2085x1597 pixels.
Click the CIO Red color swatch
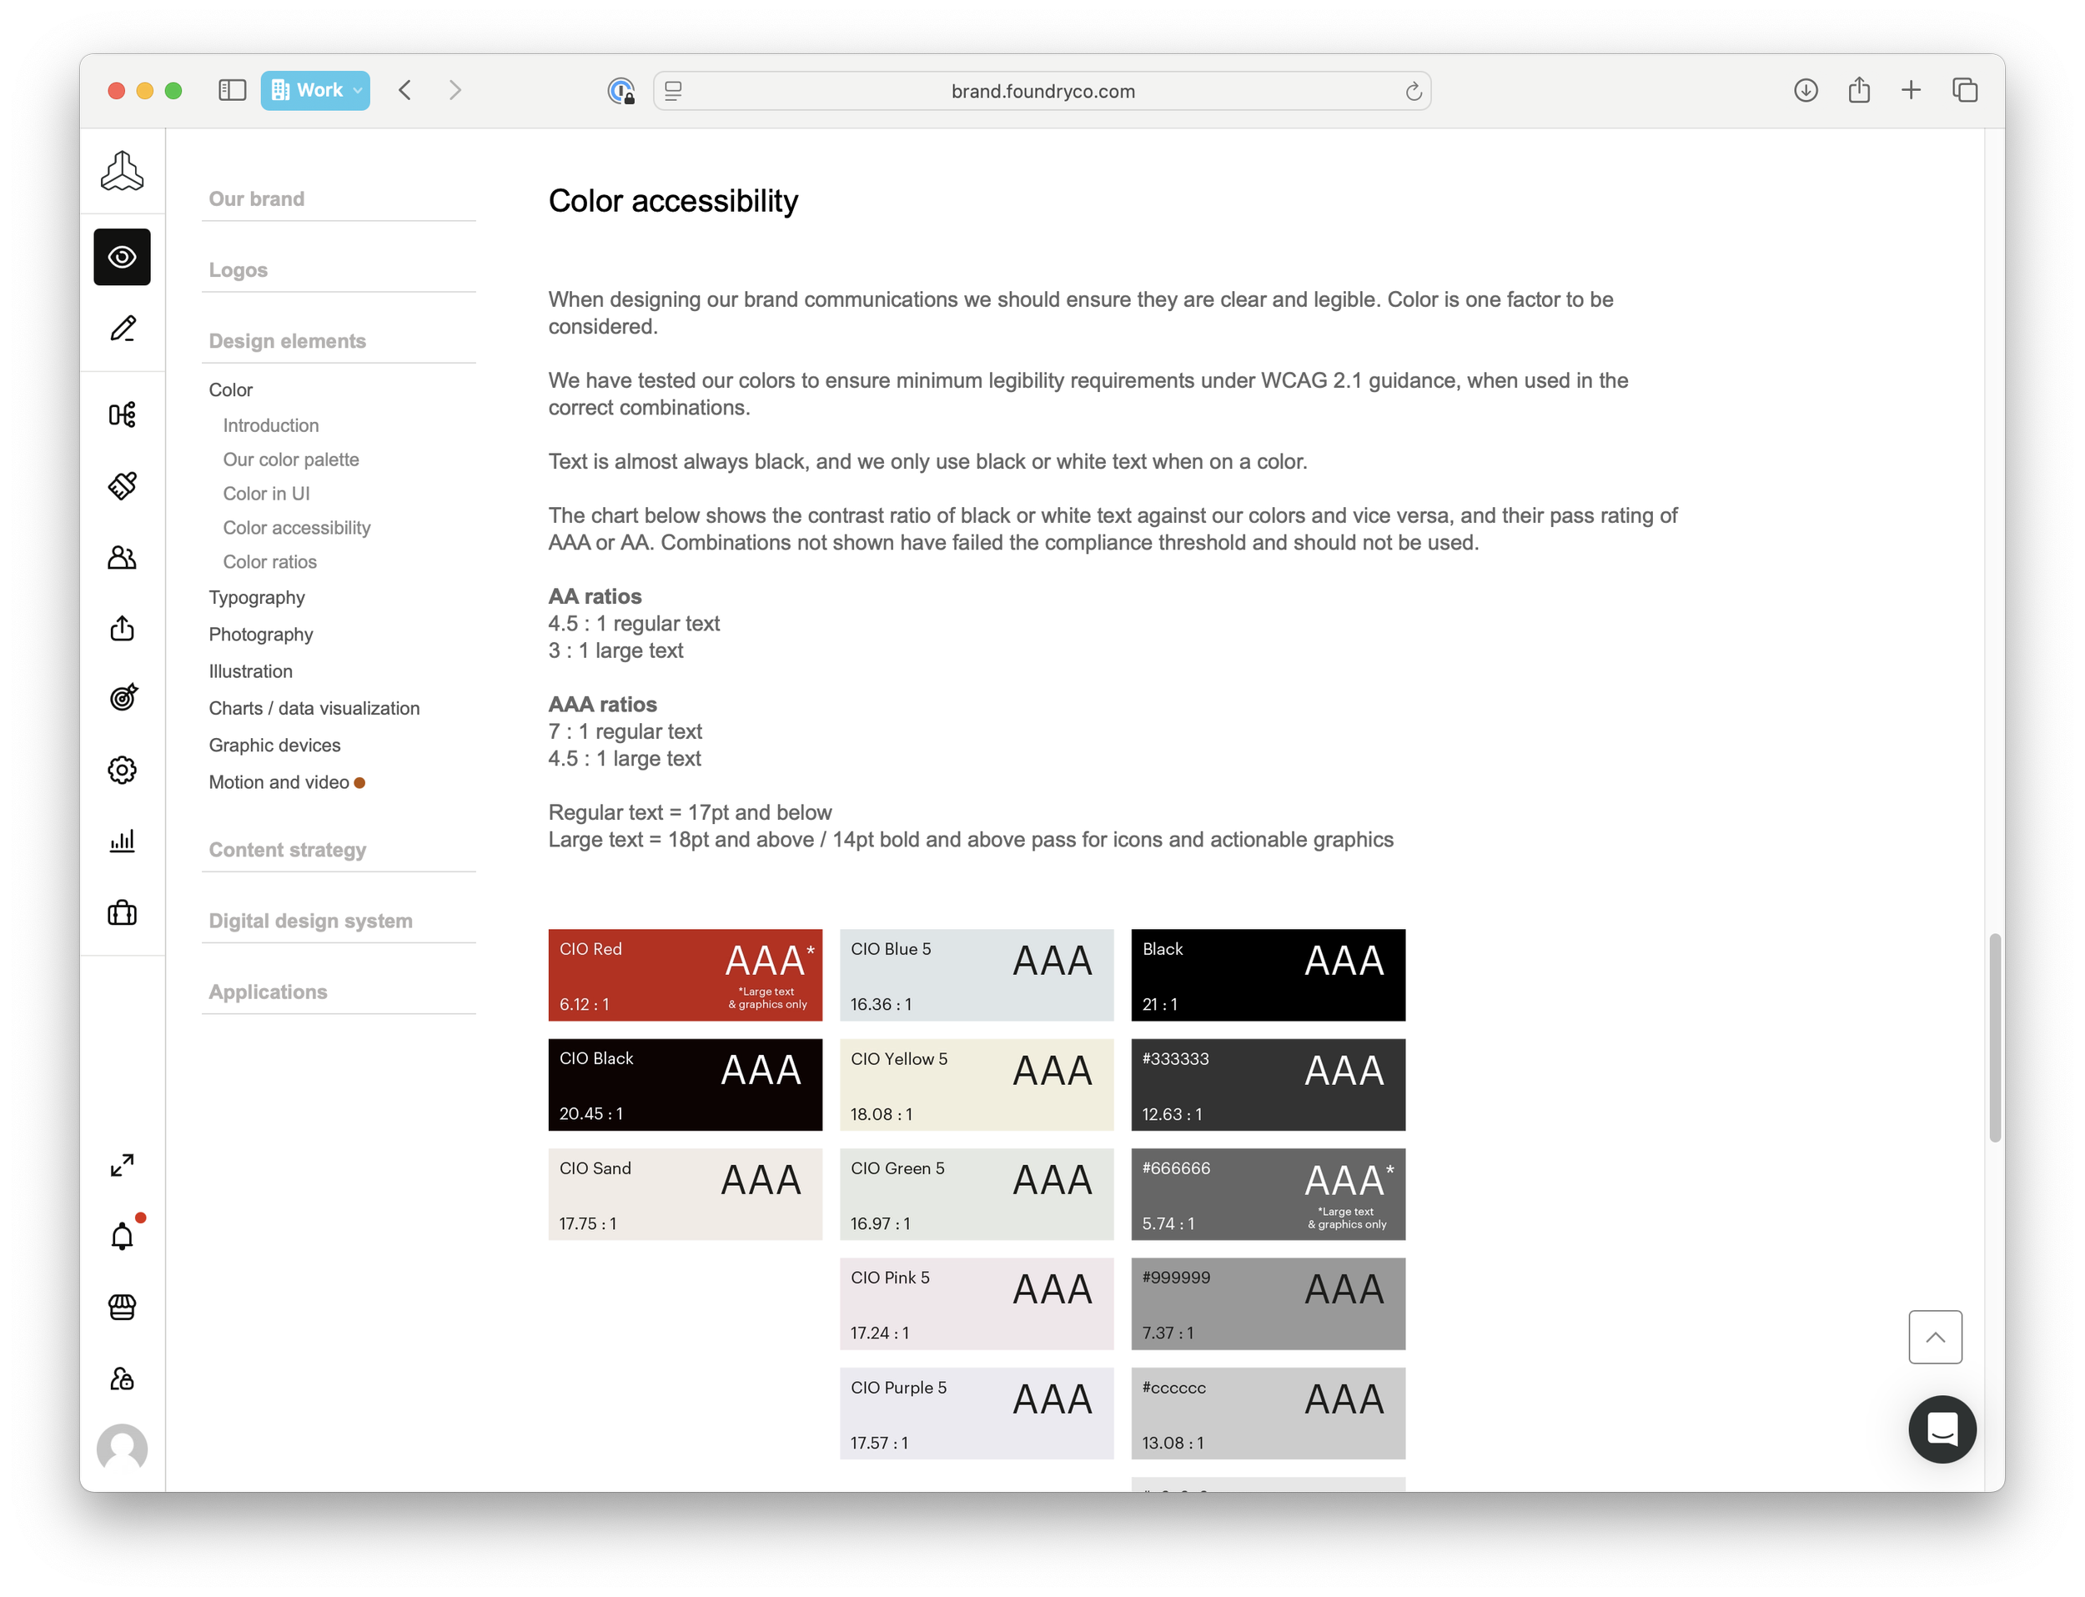[x=685, y=976]
